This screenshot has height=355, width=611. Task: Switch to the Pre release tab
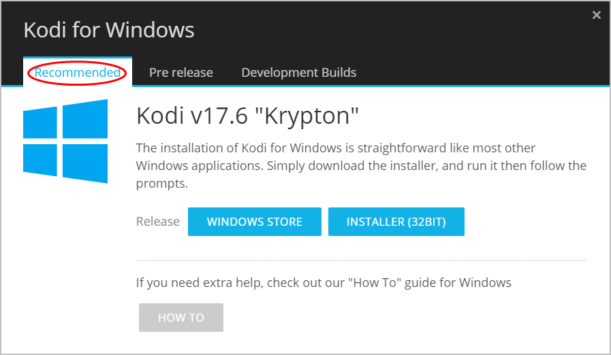point(181,72)
